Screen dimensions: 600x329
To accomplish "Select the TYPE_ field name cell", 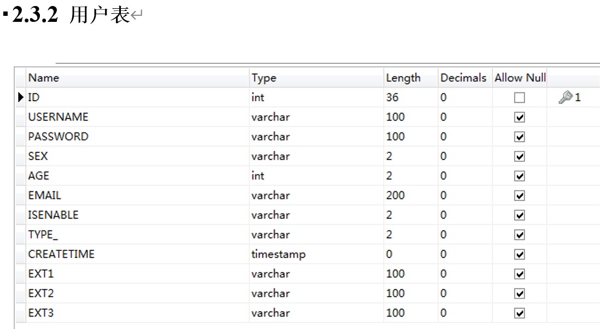I will 138,234.
